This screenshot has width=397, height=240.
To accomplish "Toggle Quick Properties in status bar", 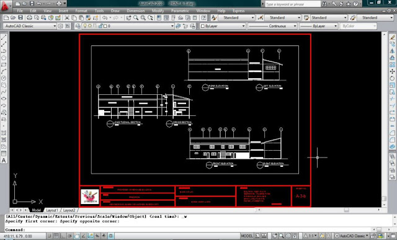I will tap(111, 236).
